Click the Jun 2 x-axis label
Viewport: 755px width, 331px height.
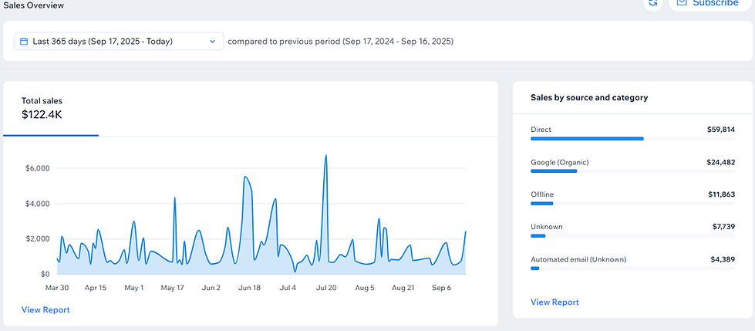[211, 288]
